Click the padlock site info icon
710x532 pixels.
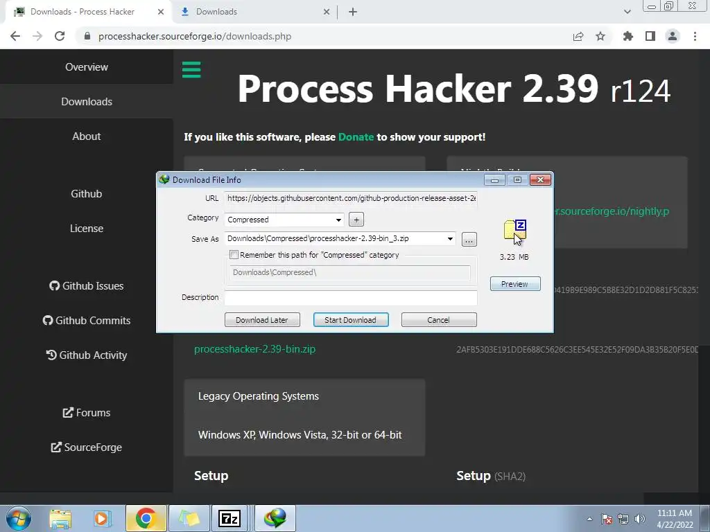pos(87,36)
